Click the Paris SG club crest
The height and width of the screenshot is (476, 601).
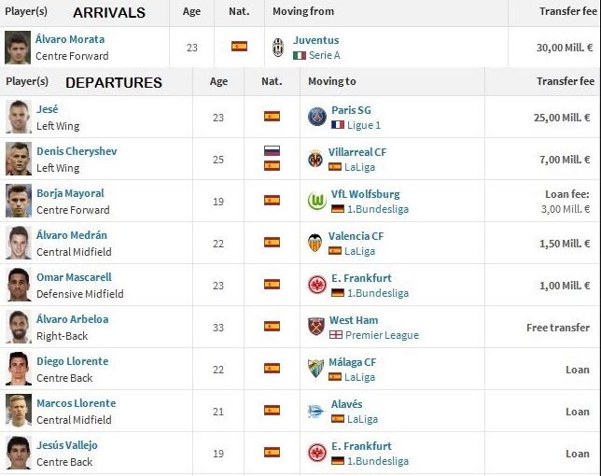317,117
